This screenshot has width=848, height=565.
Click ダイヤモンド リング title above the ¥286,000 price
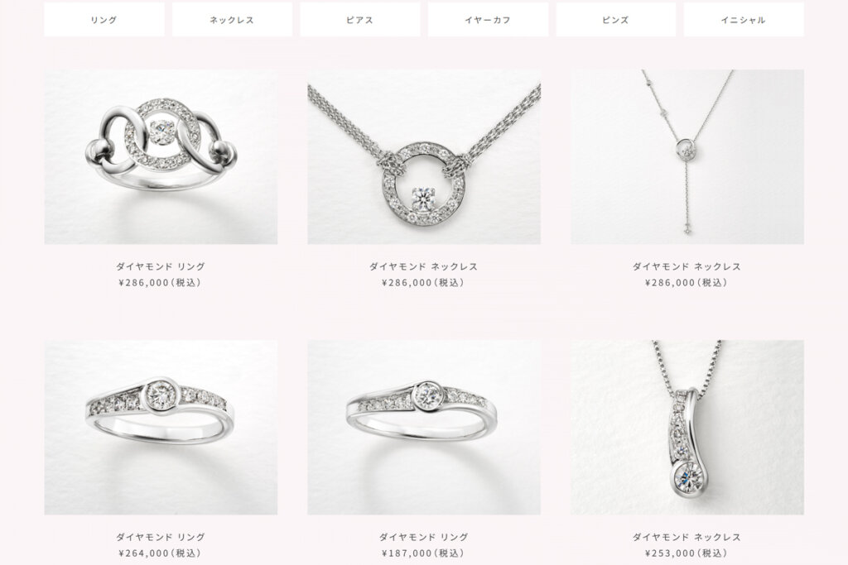tap(161, 266)
